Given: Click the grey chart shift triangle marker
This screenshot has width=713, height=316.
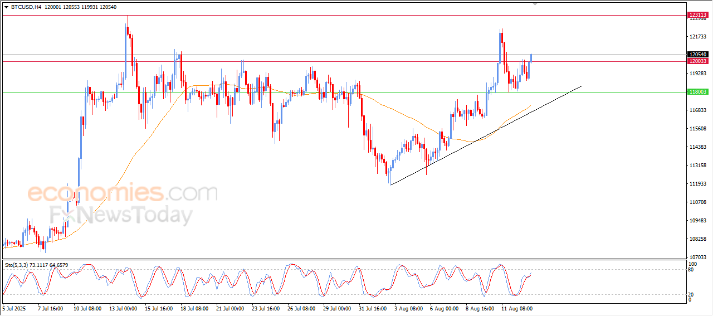Looking at the screenshot, I should [x=536, y=4].
